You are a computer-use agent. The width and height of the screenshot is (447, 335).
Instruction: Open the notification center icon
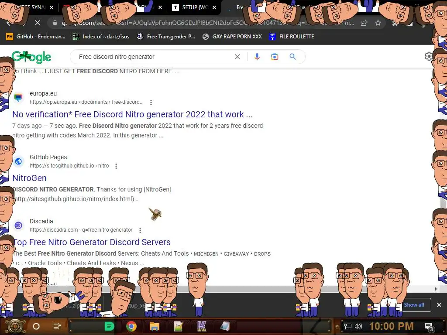click(429, 326)
